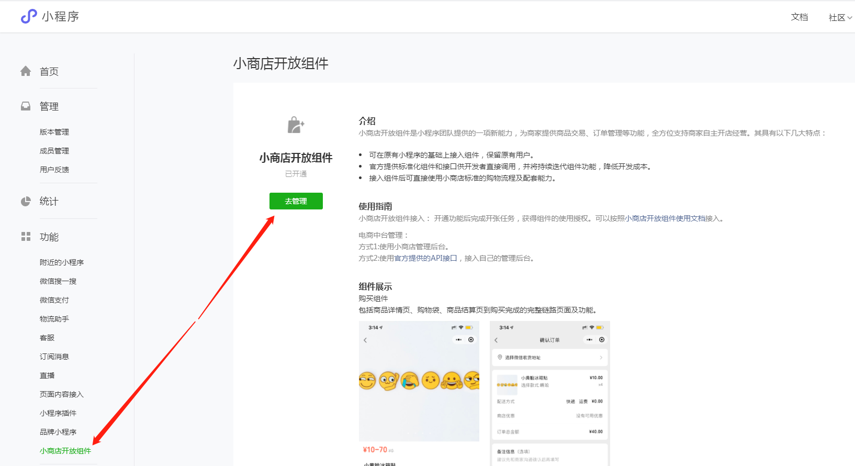Click the shopping bag component icon

click(x=296, y=125)
